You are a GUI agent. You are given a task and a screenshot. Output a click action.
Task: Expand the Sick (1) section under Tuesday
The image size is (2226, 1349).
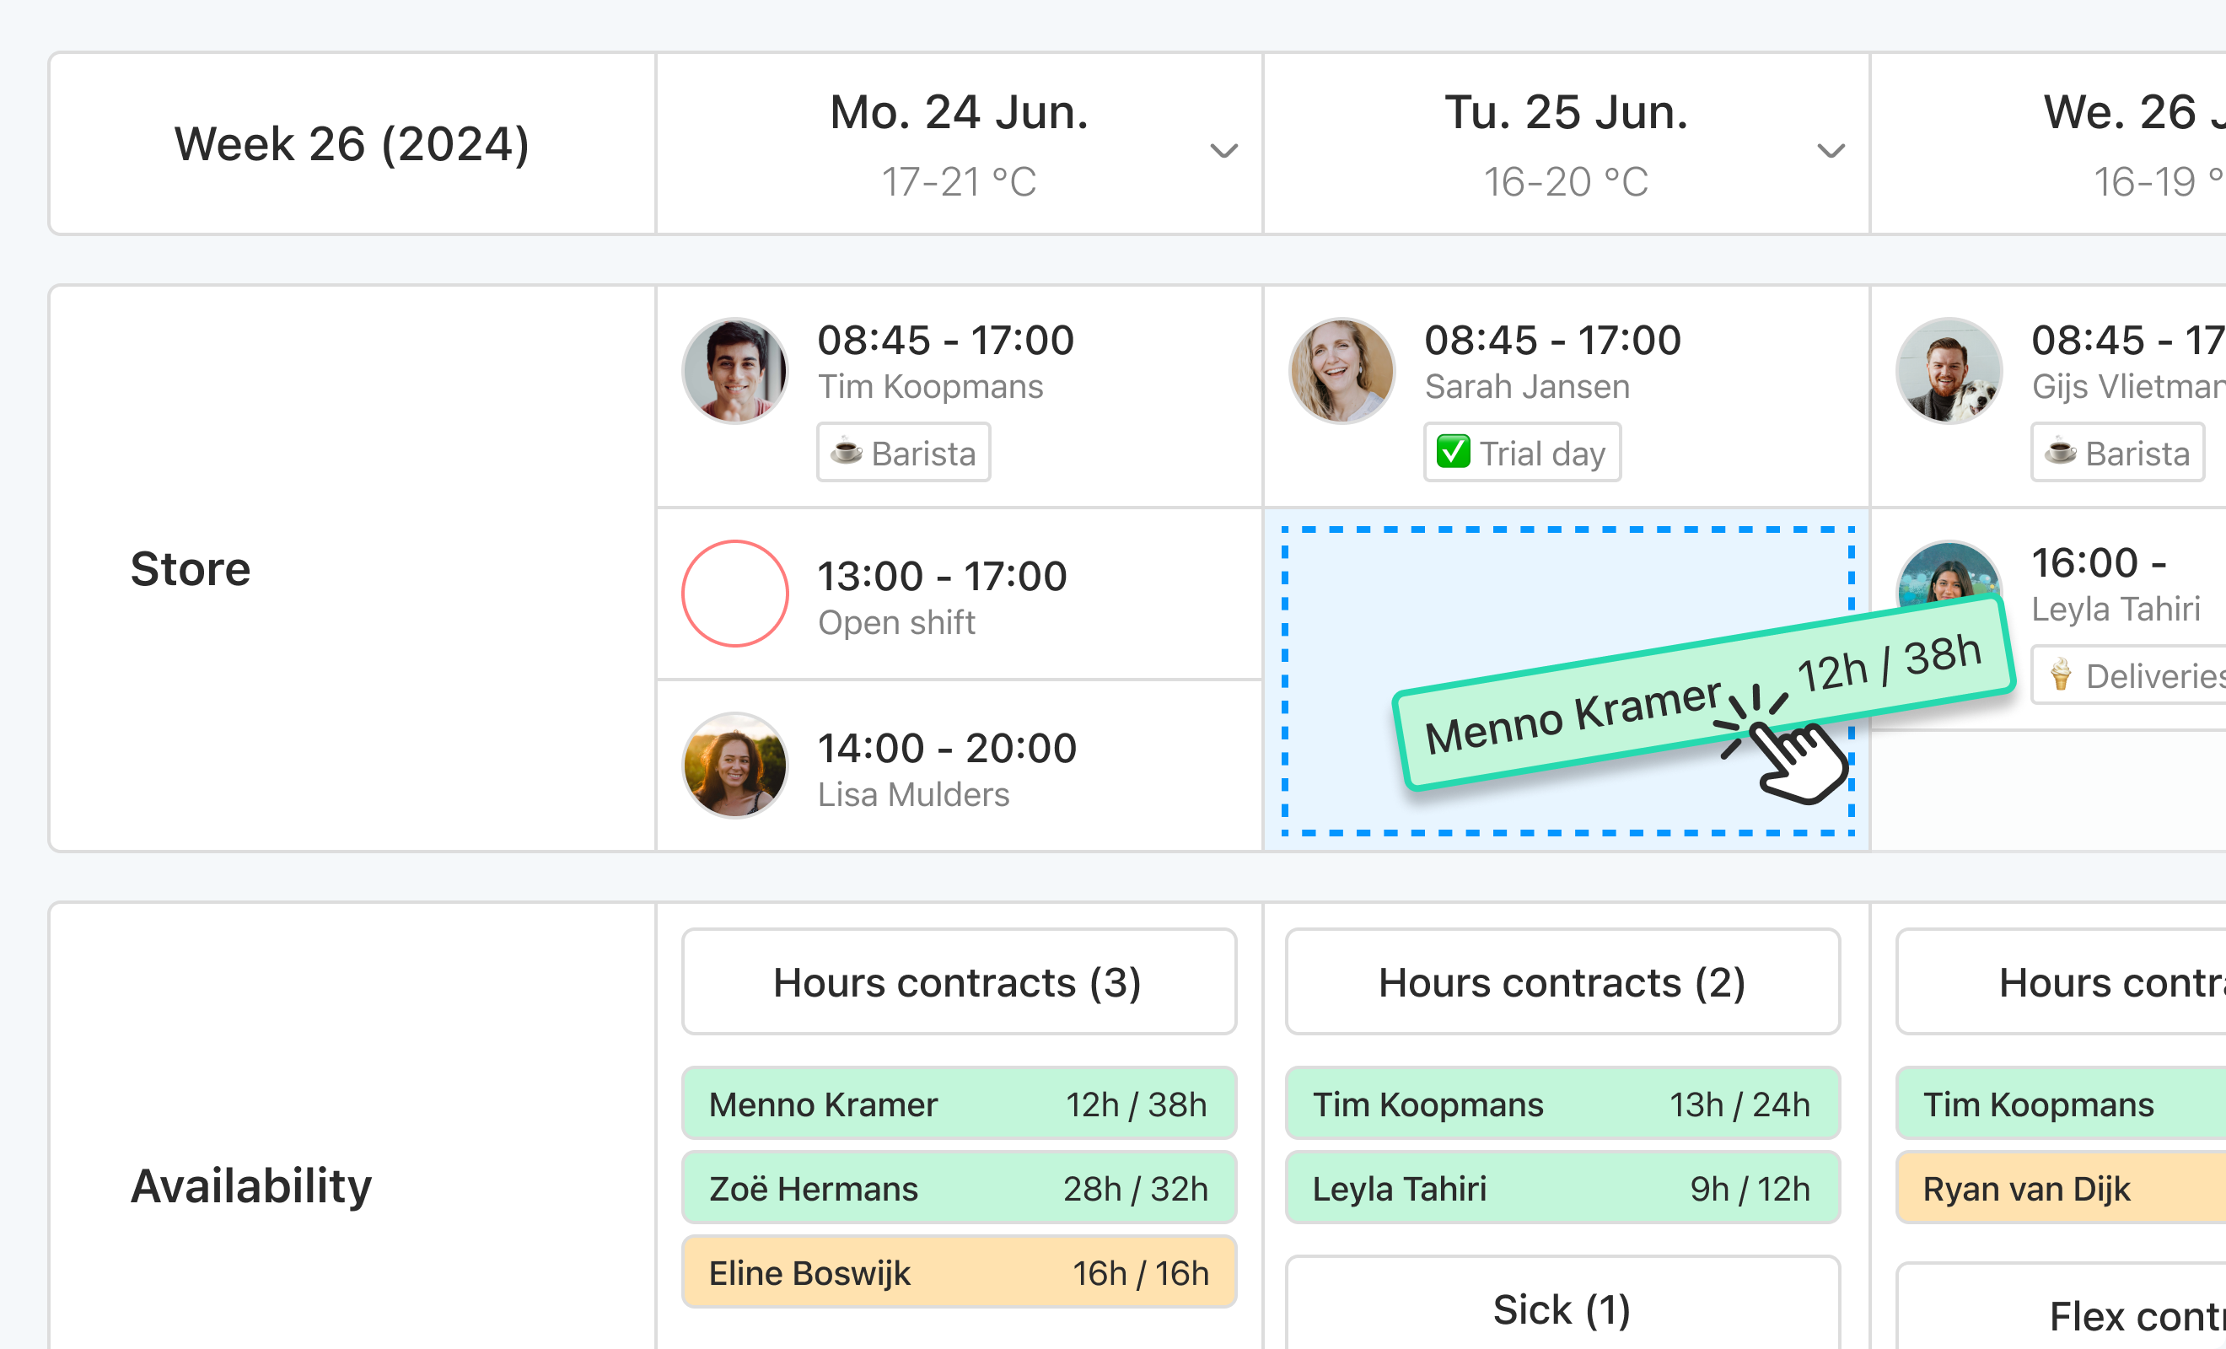click(1562, 1309)
